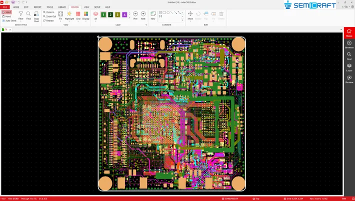The image size is (355, 201).
Task: Click the Zoom In button
Action: coord(49,12)
